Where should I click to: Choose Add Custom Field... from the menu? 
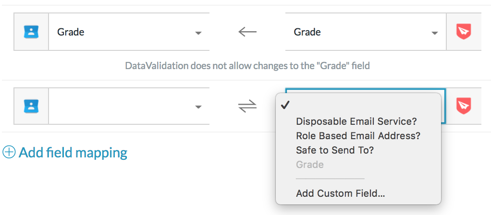pos(340,194)
